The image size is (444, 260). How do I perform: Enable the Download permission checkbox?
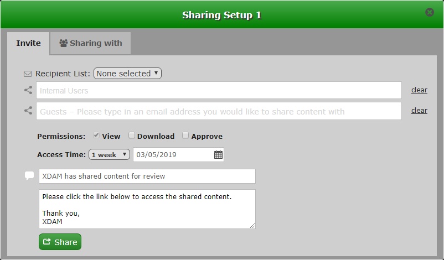click(x=132, y=136)
